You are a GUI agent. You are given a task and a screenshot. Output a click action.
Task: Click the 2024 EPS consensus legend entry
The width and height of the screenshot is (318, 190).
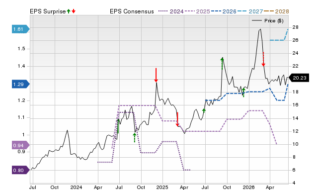pyautogui.click(x=171, y=11)
